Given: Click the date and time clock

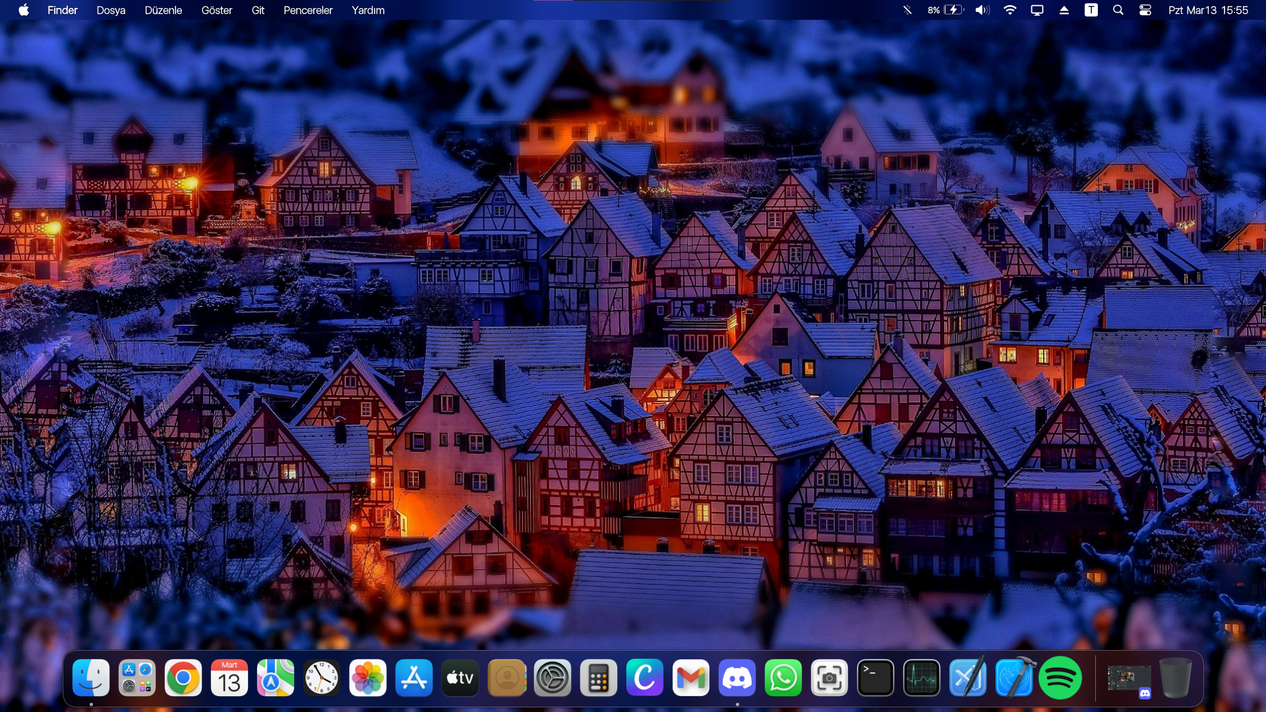Looking at the screenshot, I should (1208, 10).
